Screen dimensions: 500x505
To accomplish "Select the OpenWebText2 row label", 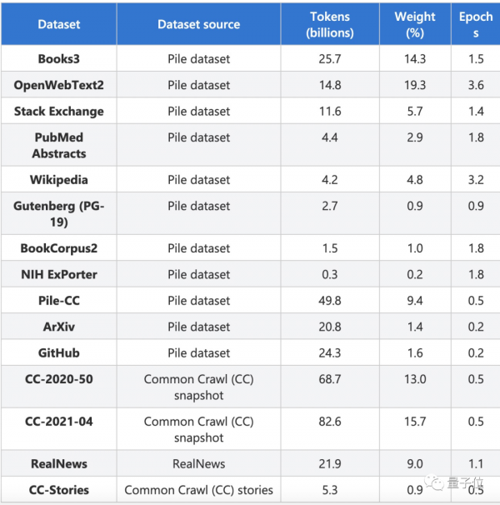I will click(x=59, y=85).
